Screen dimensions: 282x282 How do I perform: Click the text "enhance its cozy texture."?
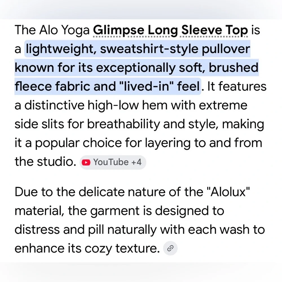pos(87,248)
